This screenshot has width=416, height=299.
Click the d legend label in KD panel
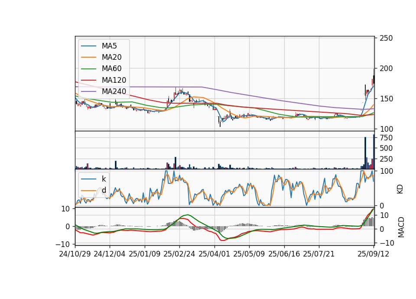(104, 190)
